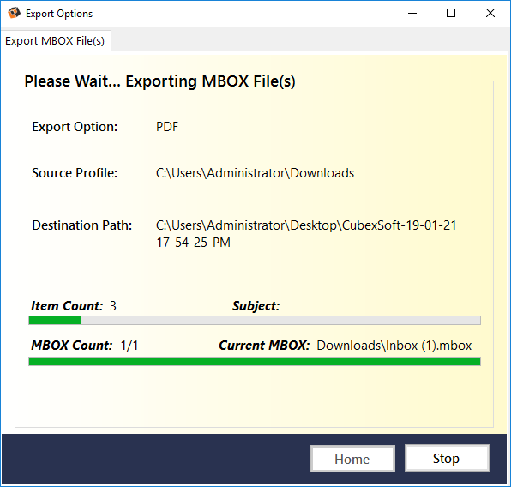Go back using the Home button
This screenshot has width=511, height=487.
point(352,459)
